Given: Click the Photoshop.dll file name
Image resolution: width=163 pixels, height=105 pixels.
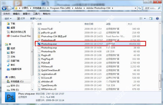Looking at the screenshot, I should 48,40.
